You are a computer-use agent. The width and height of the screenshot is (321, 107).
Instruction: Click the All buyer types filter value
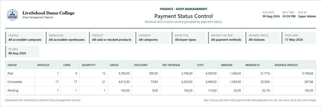coord(186,40)
